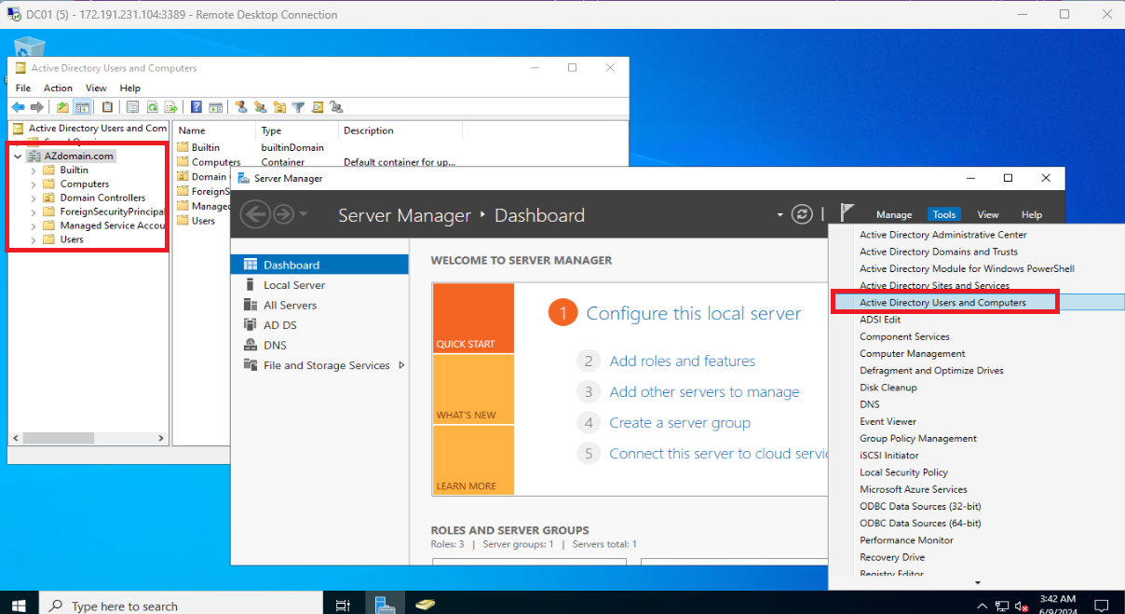This screenshot has height=614, width=1125.
Task: Collapse the AZdomain.com tree node
Action: [18, 157]
